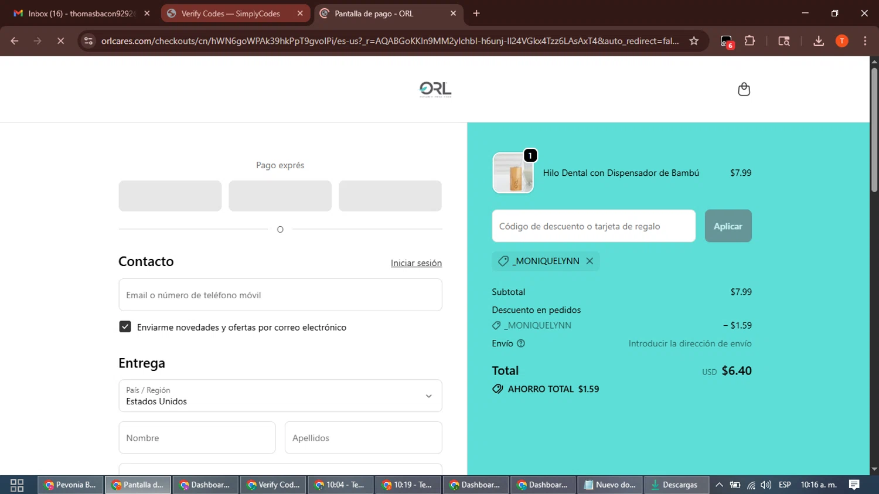Uncheck Enviarme novedades y ofertas checkbox
The width and height of the screenshot is (879, 494).
point(125,327)
